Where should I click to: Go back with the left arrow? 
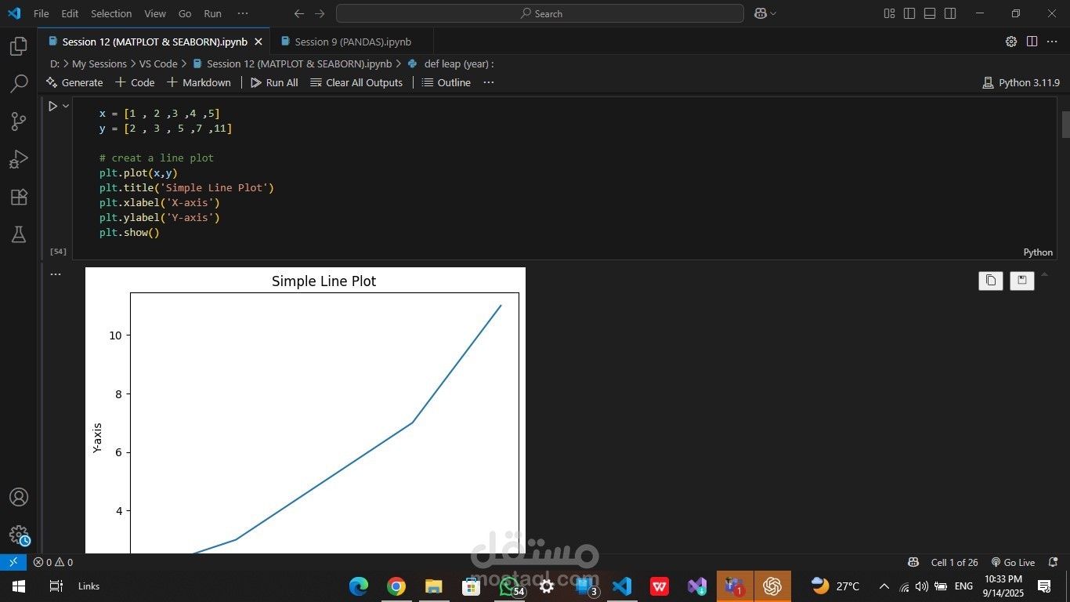tap(299, 13)
